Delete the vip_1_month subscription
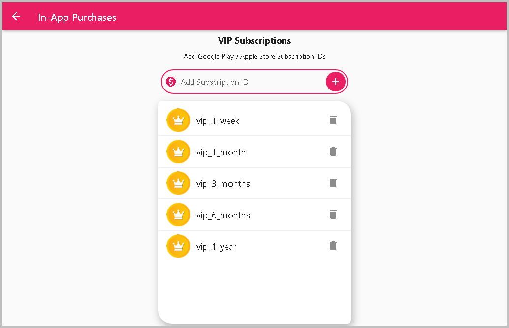Image resolution: width=509 pixels, height=328 pixels. click(x=333, y=151)
